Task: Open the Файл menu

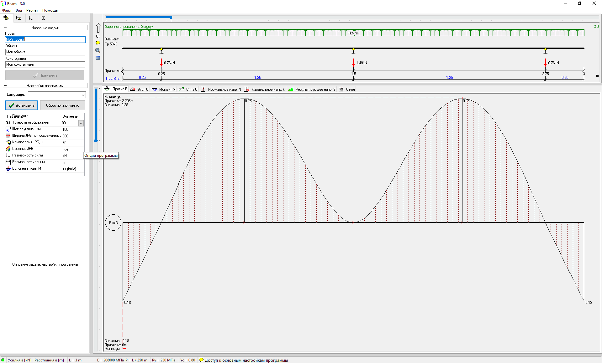Action: click(7, 10)
